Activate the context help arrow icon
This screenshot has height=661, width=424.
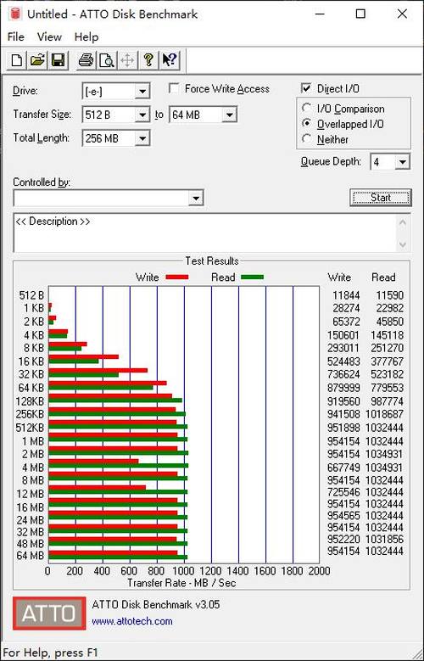[x=170, y=60]
